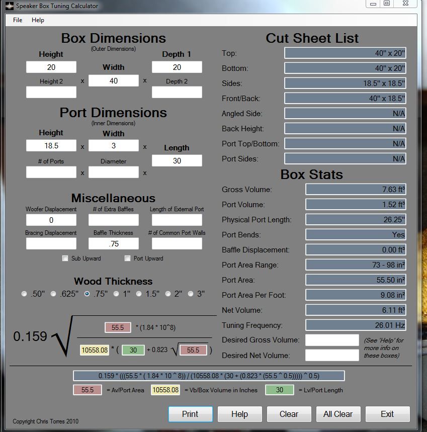
Task: Select .50" wood thickness
Action: tap(24, 294)
